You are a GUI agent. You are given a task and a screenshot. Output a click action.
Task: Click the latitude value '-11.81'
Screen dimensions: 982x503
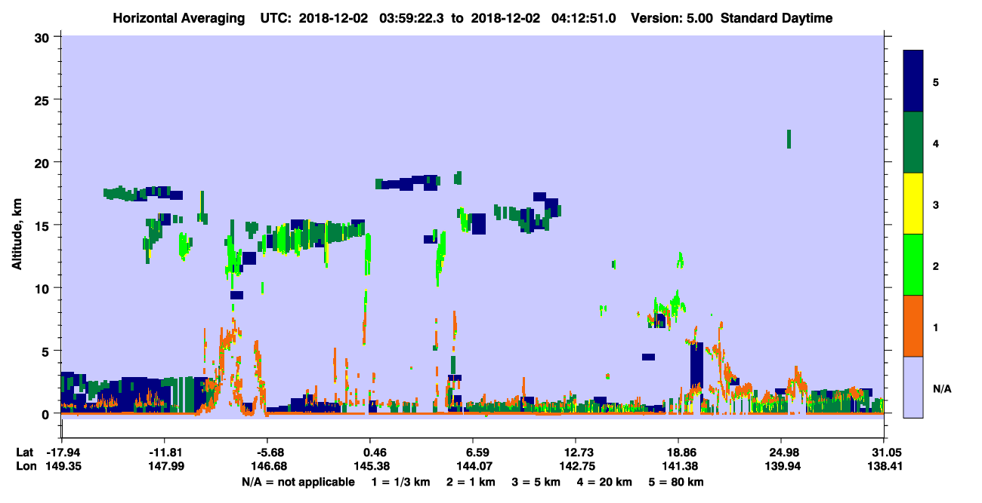pyautogui.click(x=164, y=452)
